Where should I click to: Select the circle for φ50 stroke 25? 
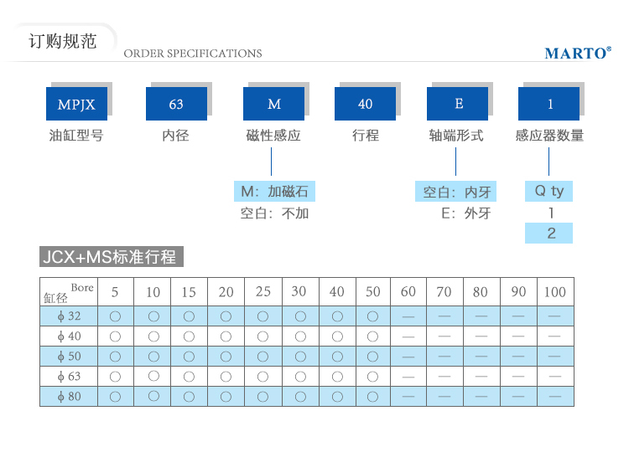coord(263,356)
